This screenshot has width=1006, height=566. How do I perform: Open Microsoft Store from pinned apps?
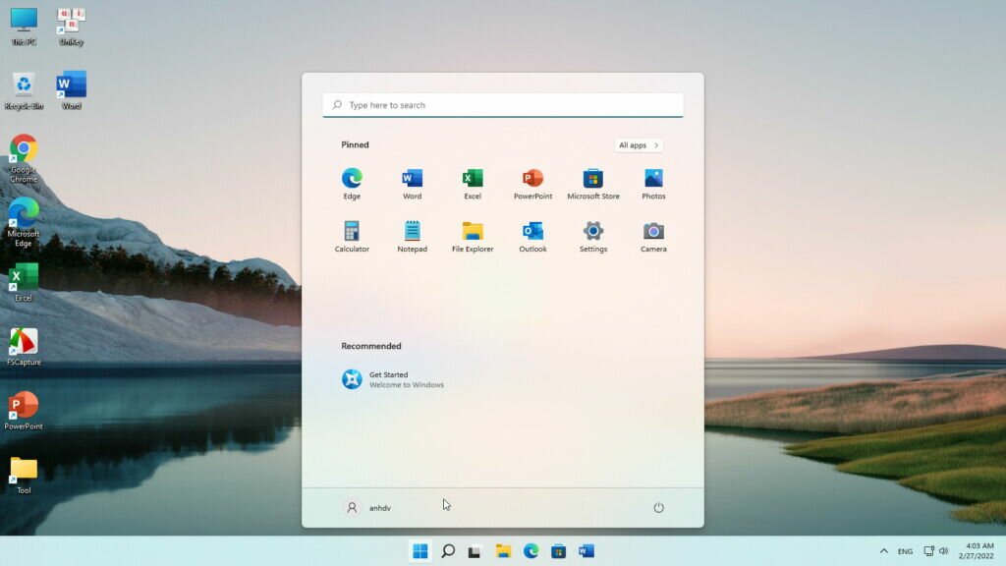point(592,184)
